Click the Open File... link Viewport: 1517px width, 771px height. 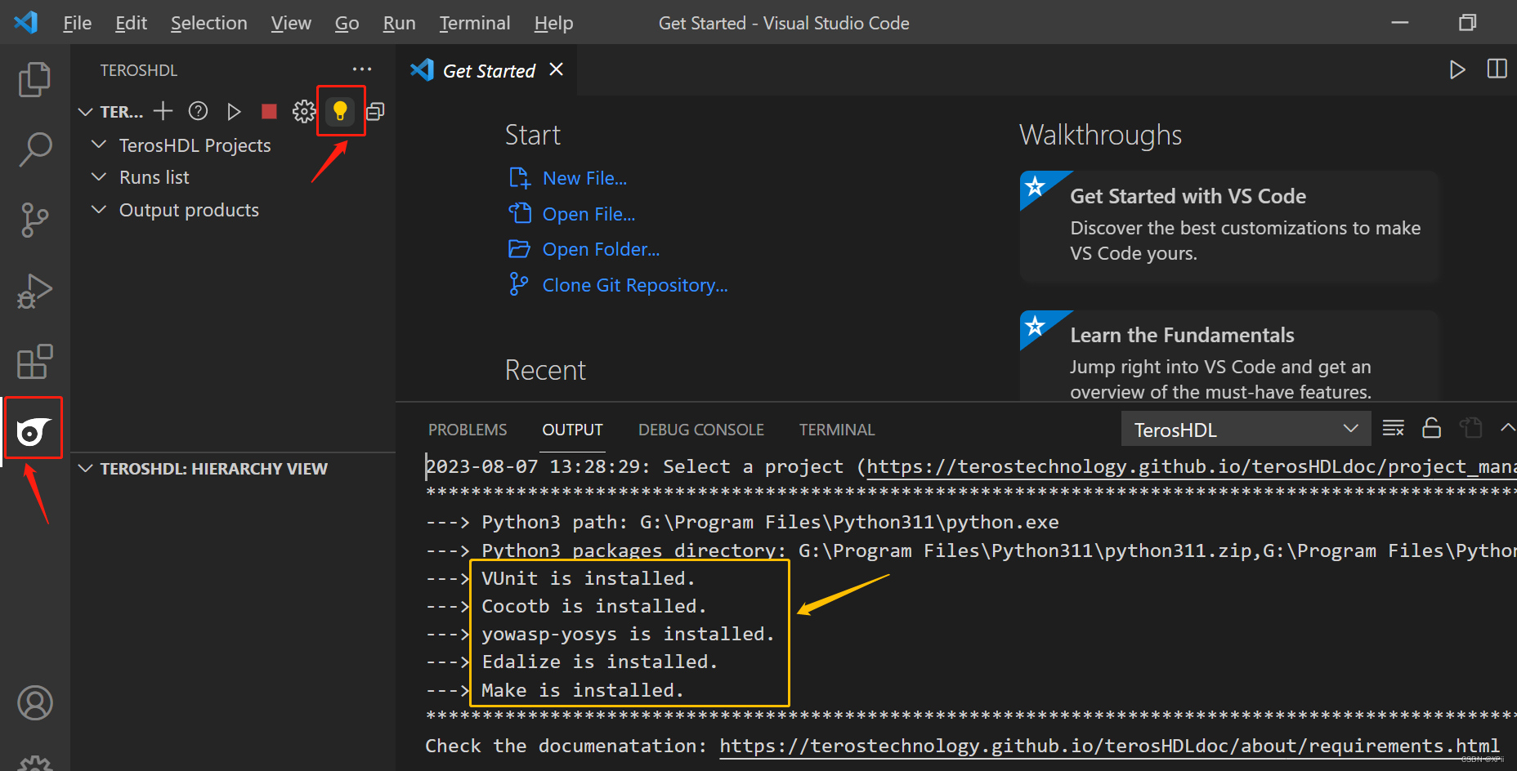tap(588, 214)
